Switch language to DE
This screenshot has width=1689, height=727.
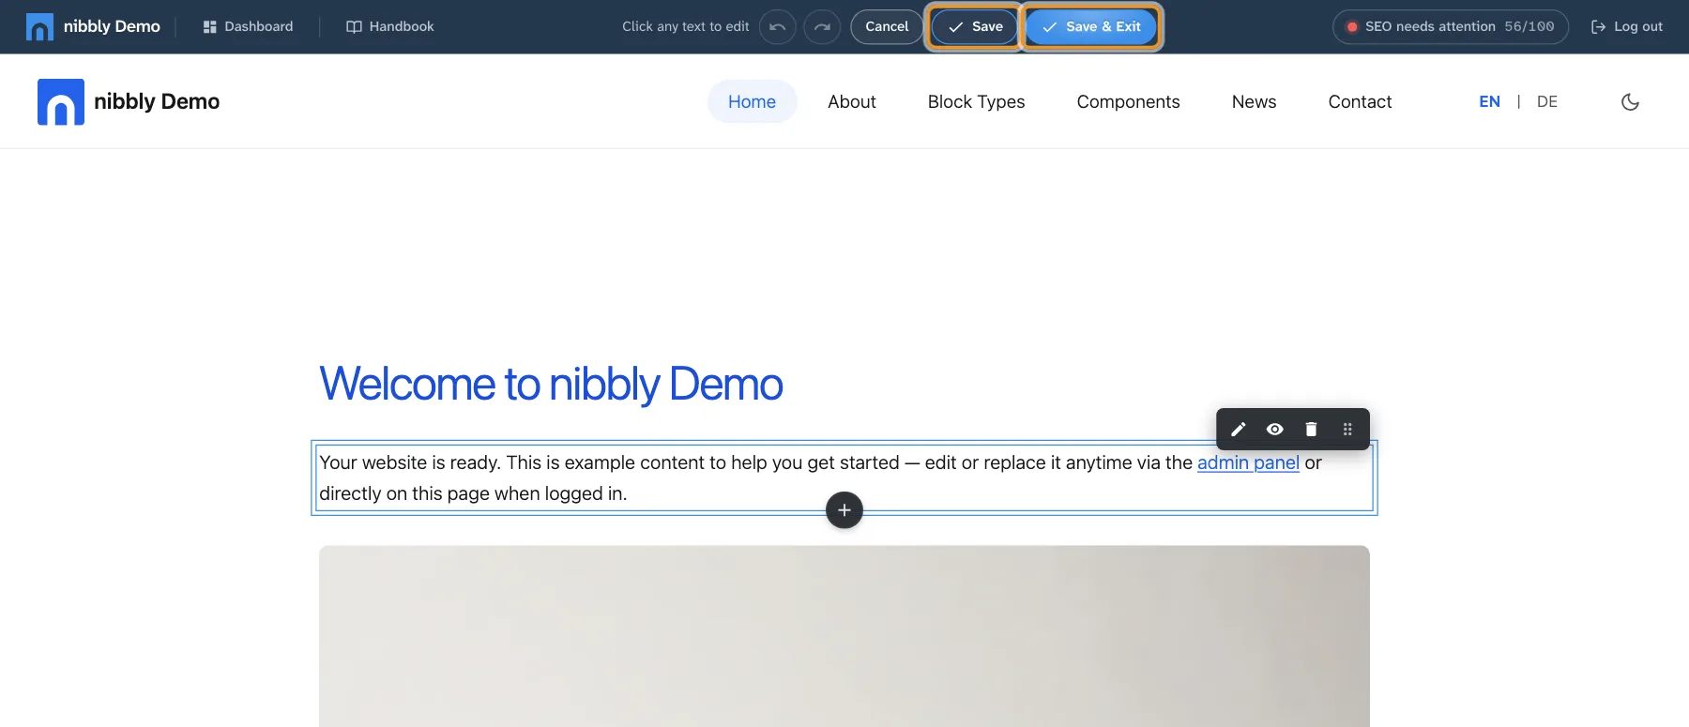1547,102
